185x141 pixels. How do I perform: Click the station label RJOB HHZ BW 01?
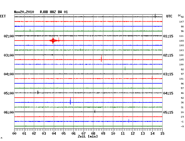coord(54,12)
